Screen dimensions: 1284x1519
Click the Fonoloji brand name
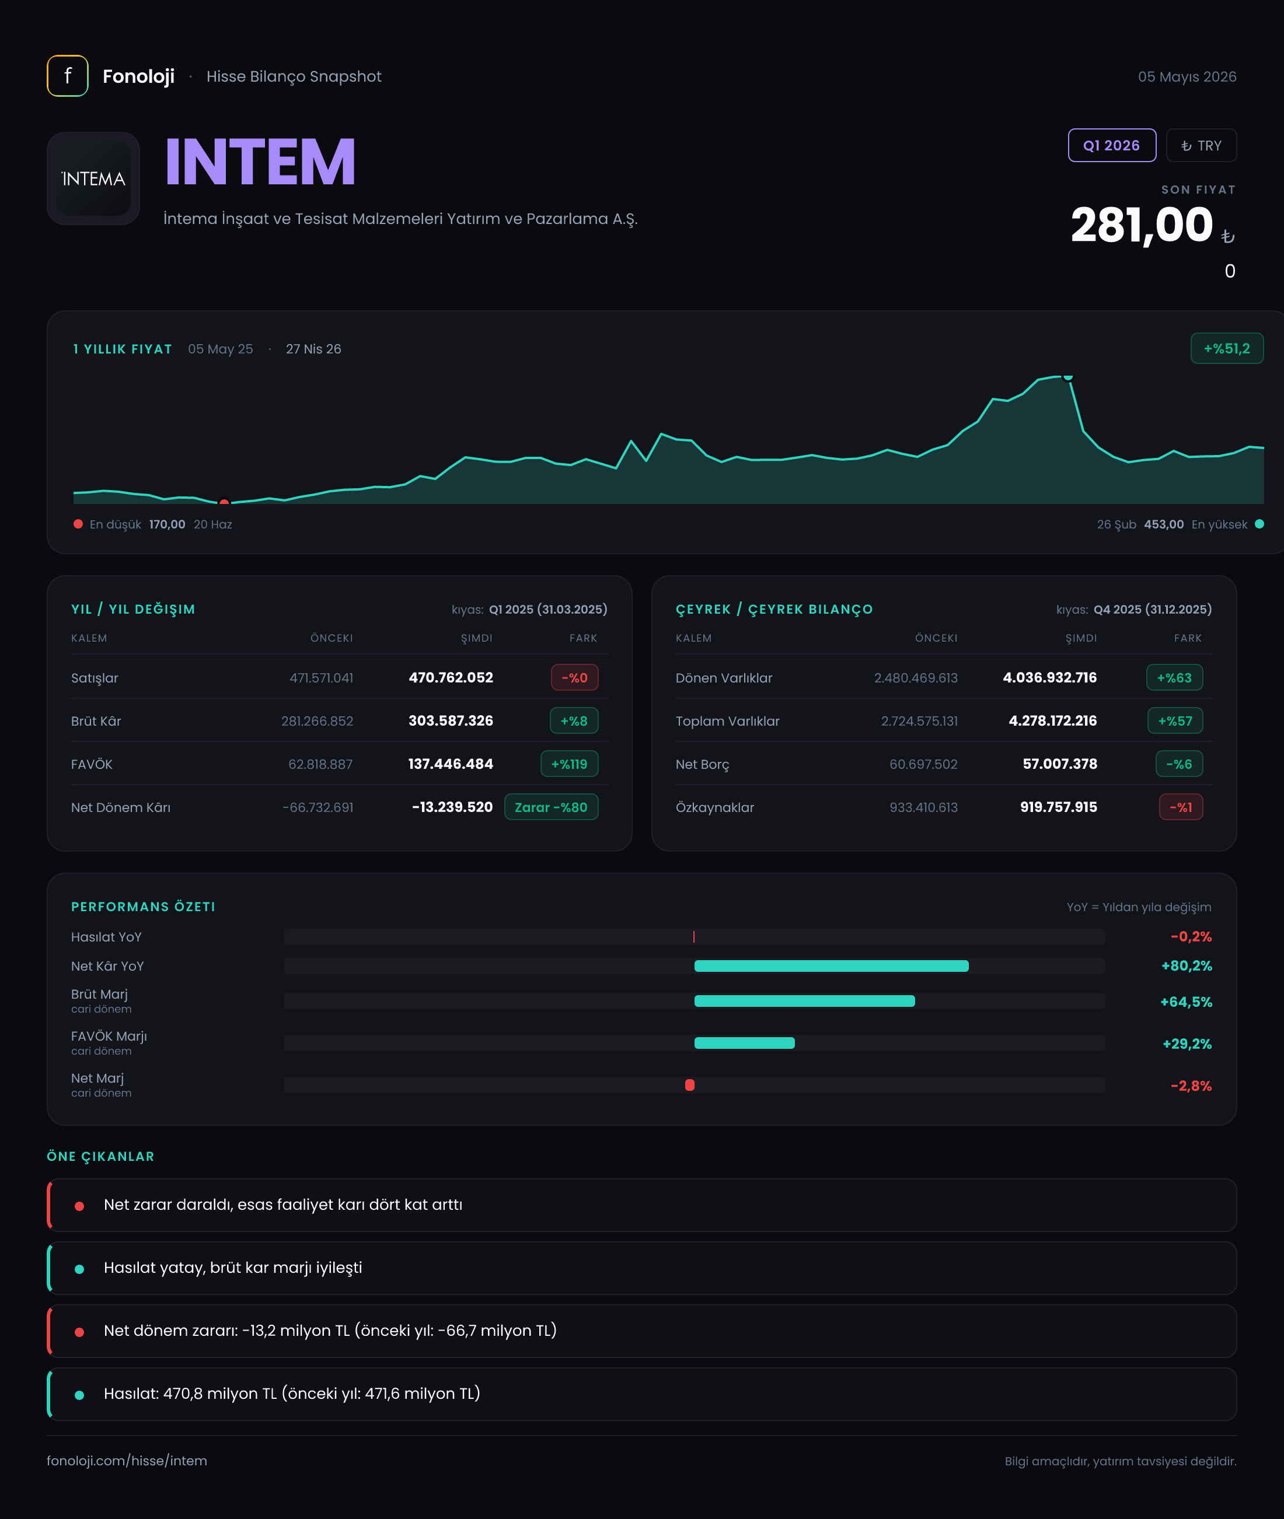(x=138, y=76)
